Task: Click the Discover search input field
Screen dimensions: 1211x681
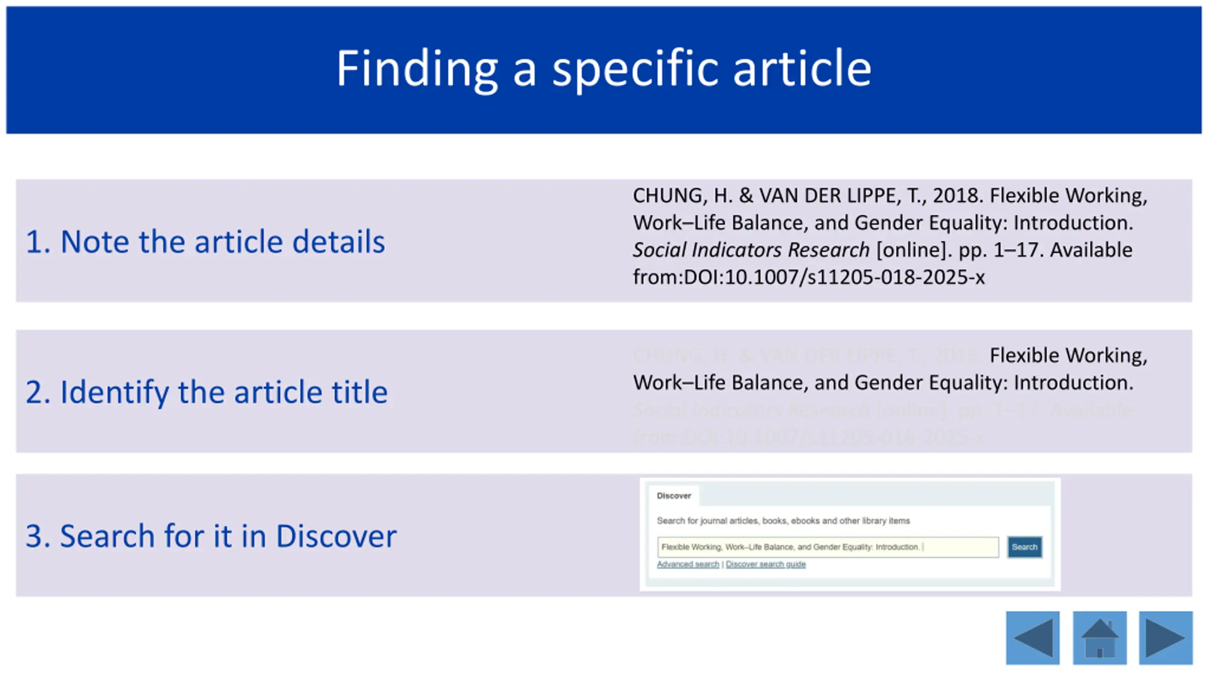Action: pos(828,547)
